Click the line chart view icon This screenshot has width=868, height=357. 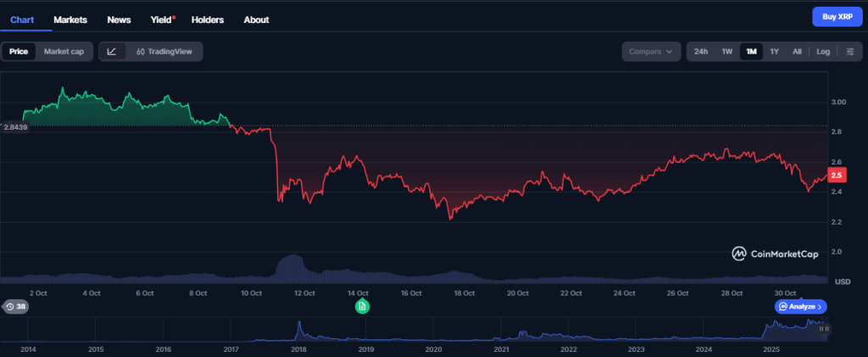click(x=112, y=52)
